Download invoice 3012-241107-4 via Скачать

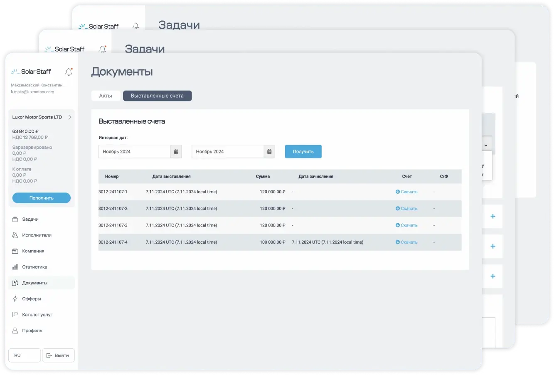point(406,242)
